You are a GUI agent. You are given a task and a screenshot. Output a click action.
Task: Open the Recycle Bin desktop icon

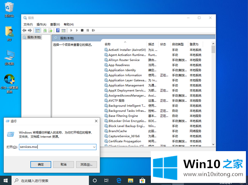9,9
